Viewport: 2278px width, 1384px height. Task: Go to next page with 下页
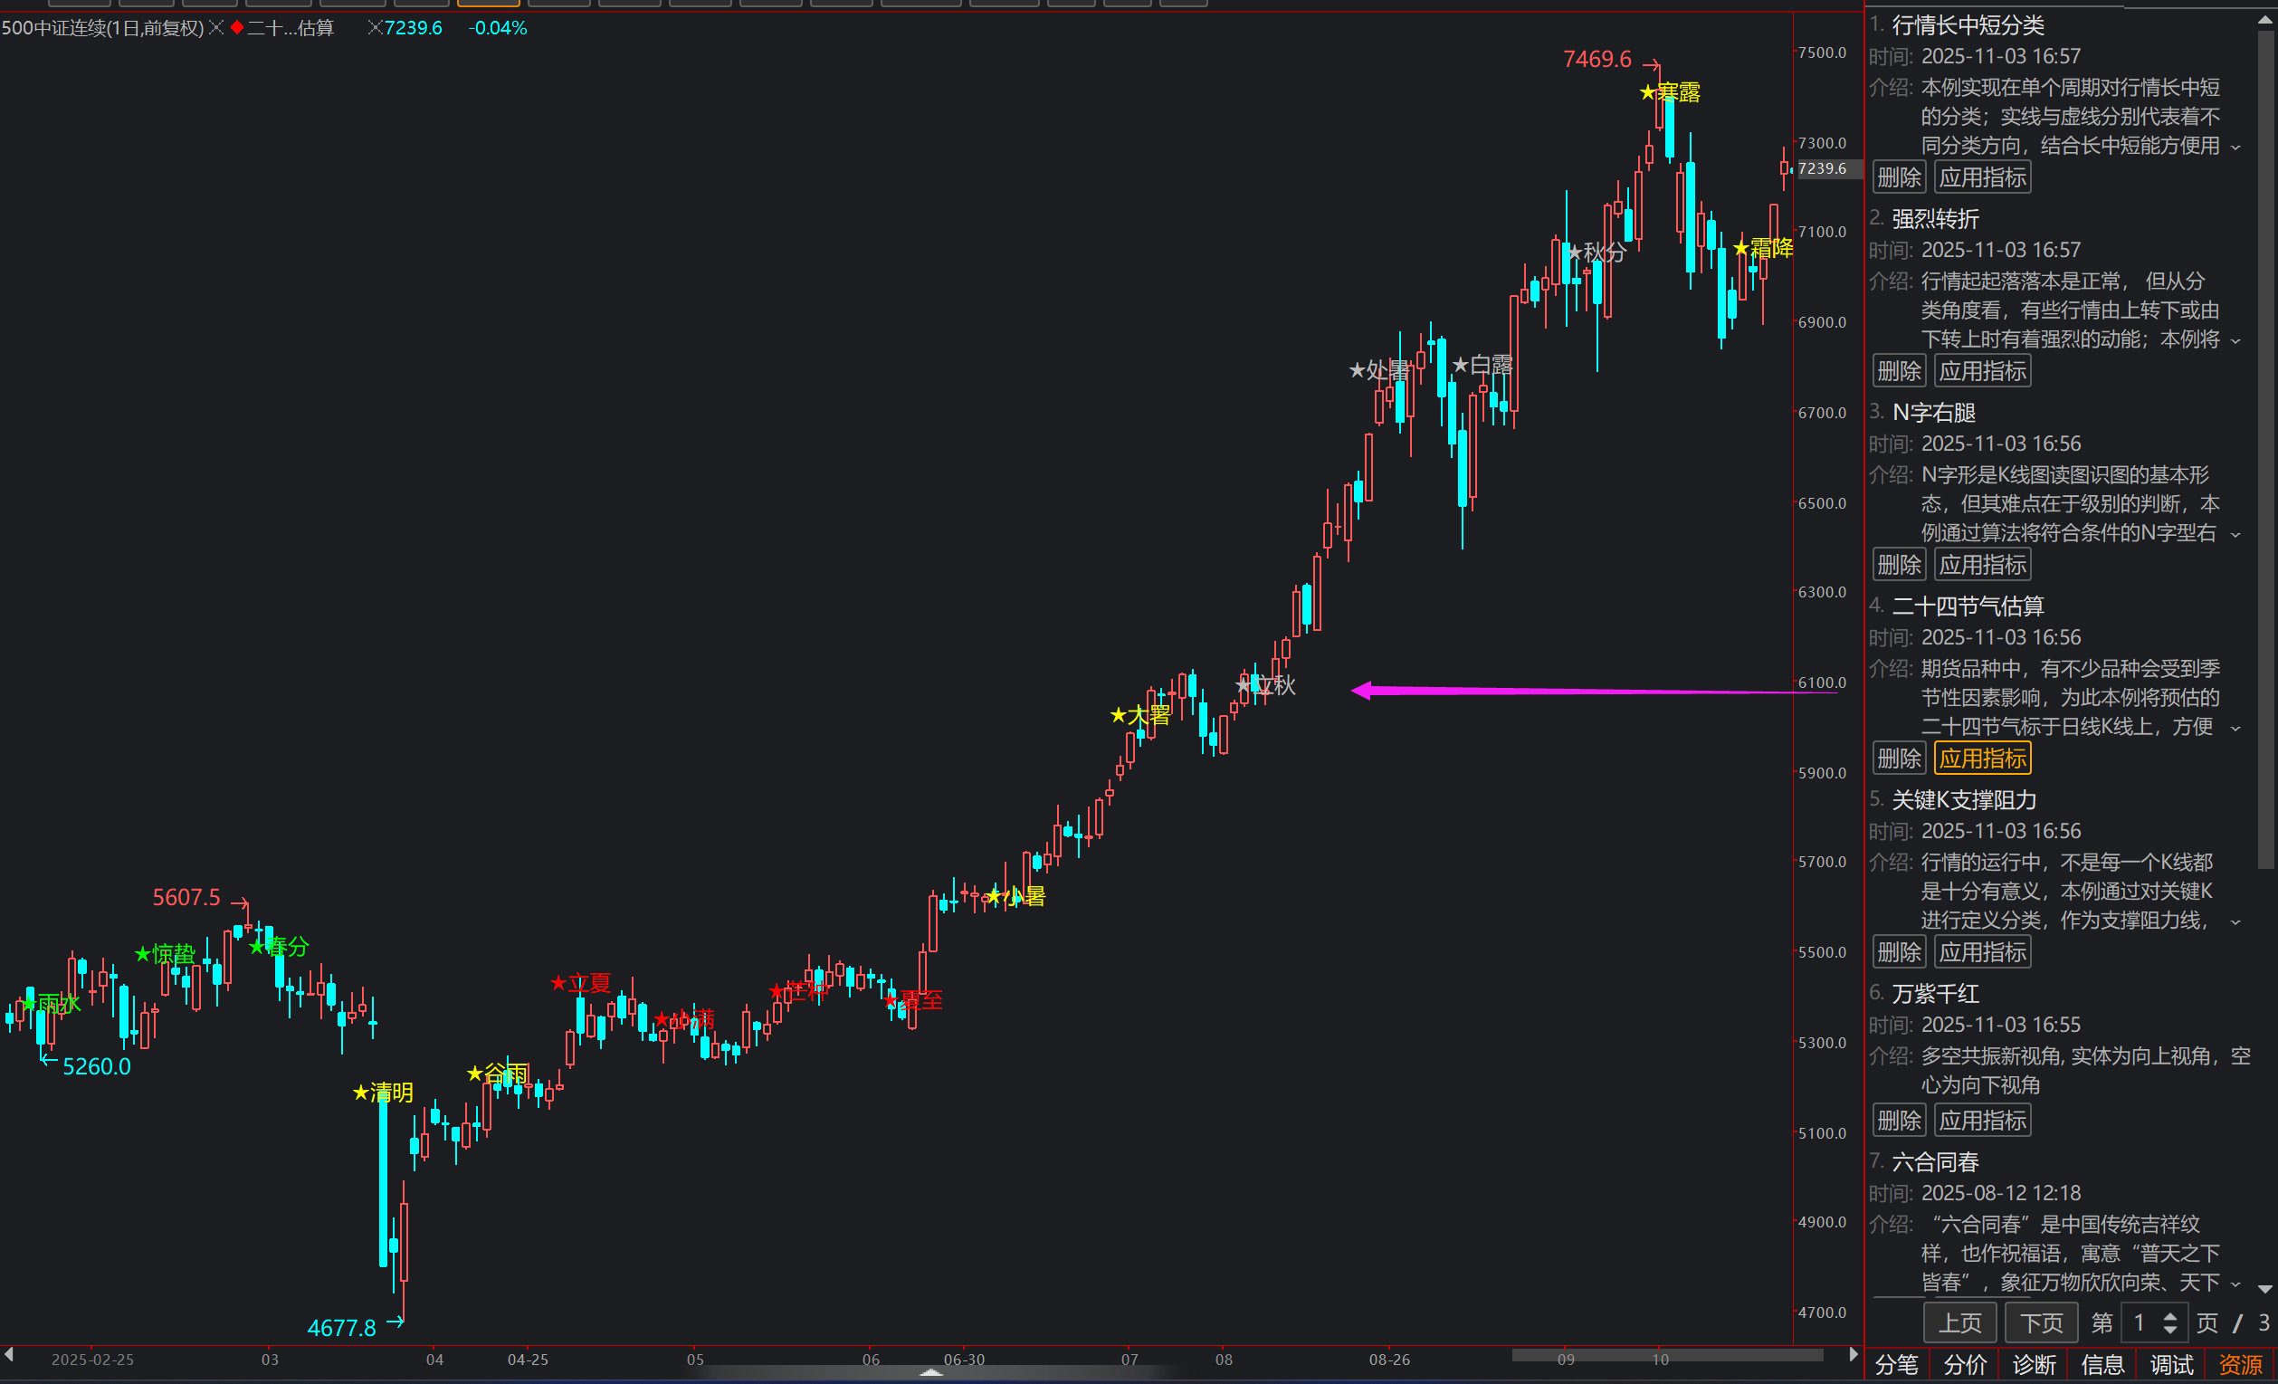pyautogui.click(x=2040, y=1323)
